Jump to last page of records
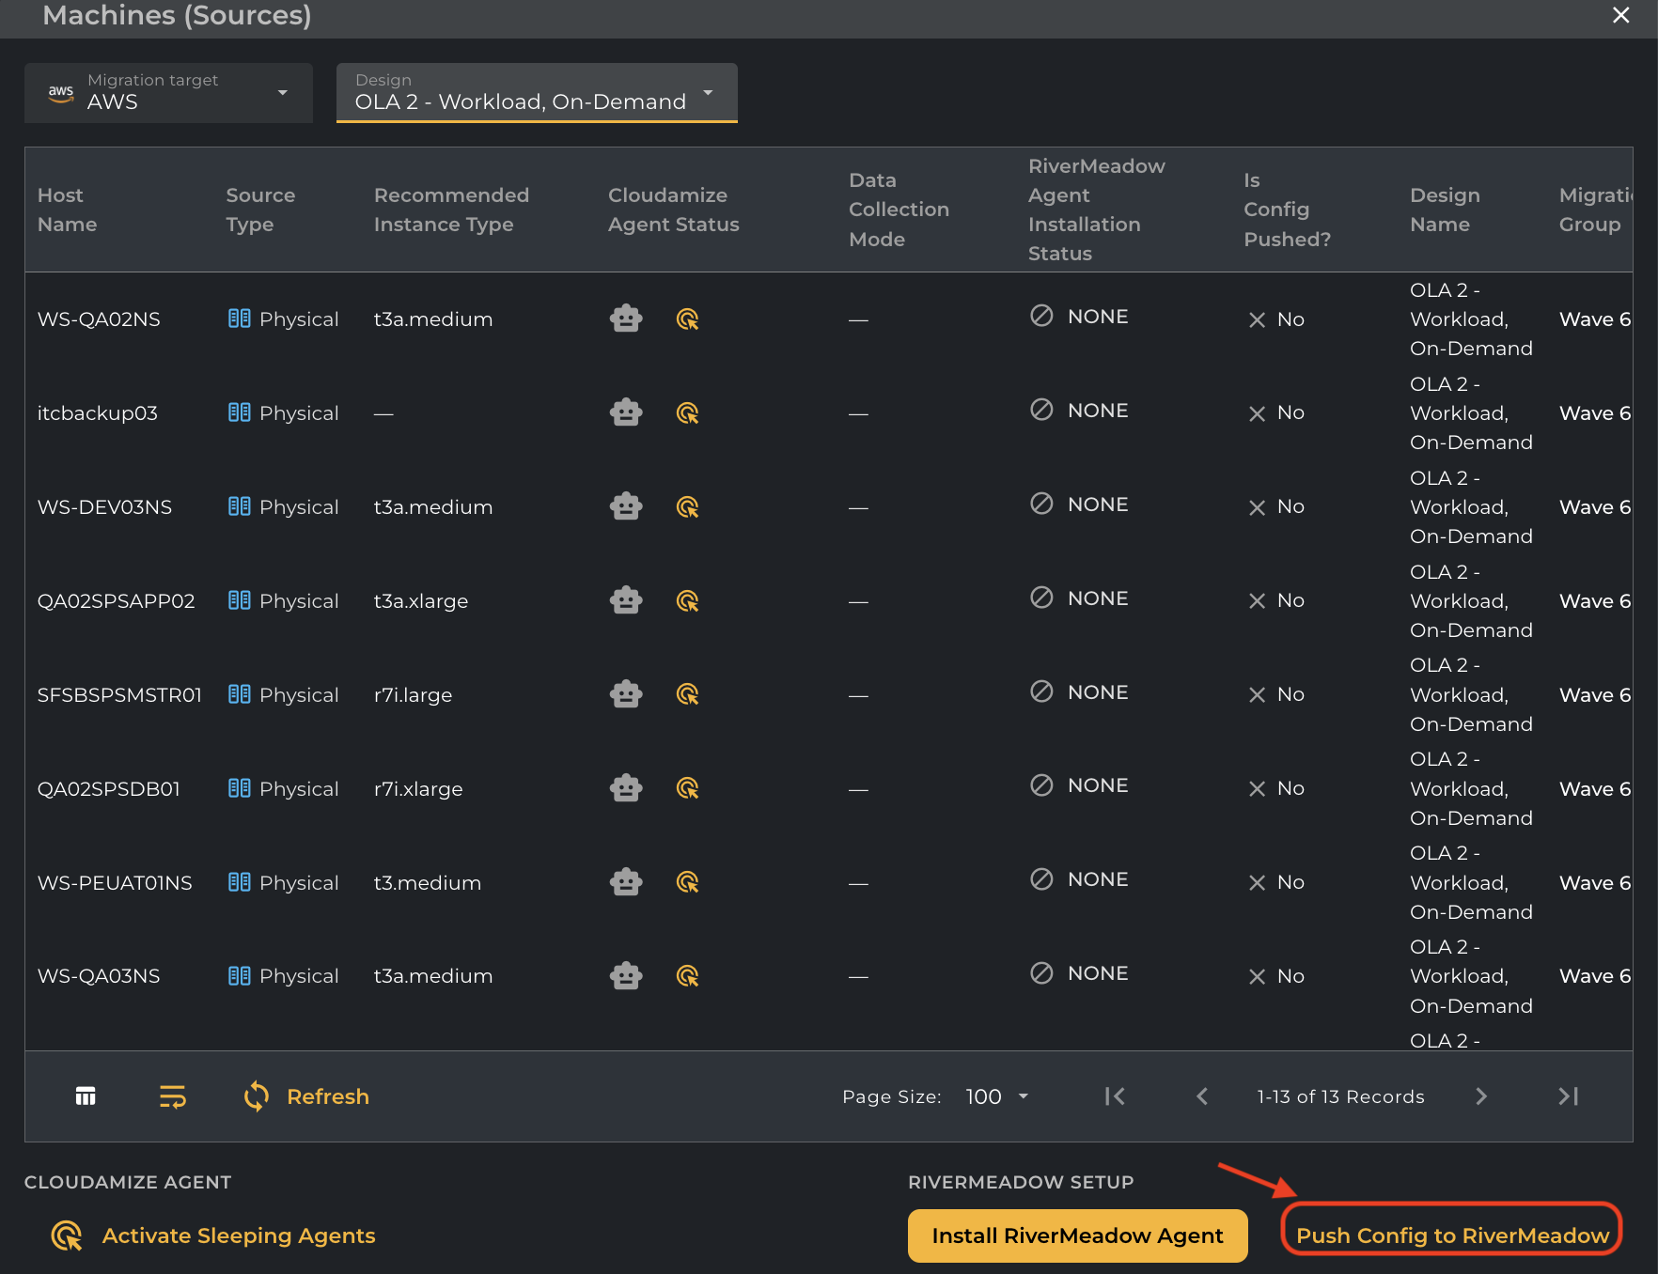This screenshot has height=1274, width=1658. click(x=1568, y=1096)
